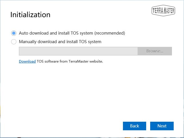
Task: Select the auto download TOS radio button
Action: coord(13,33)
